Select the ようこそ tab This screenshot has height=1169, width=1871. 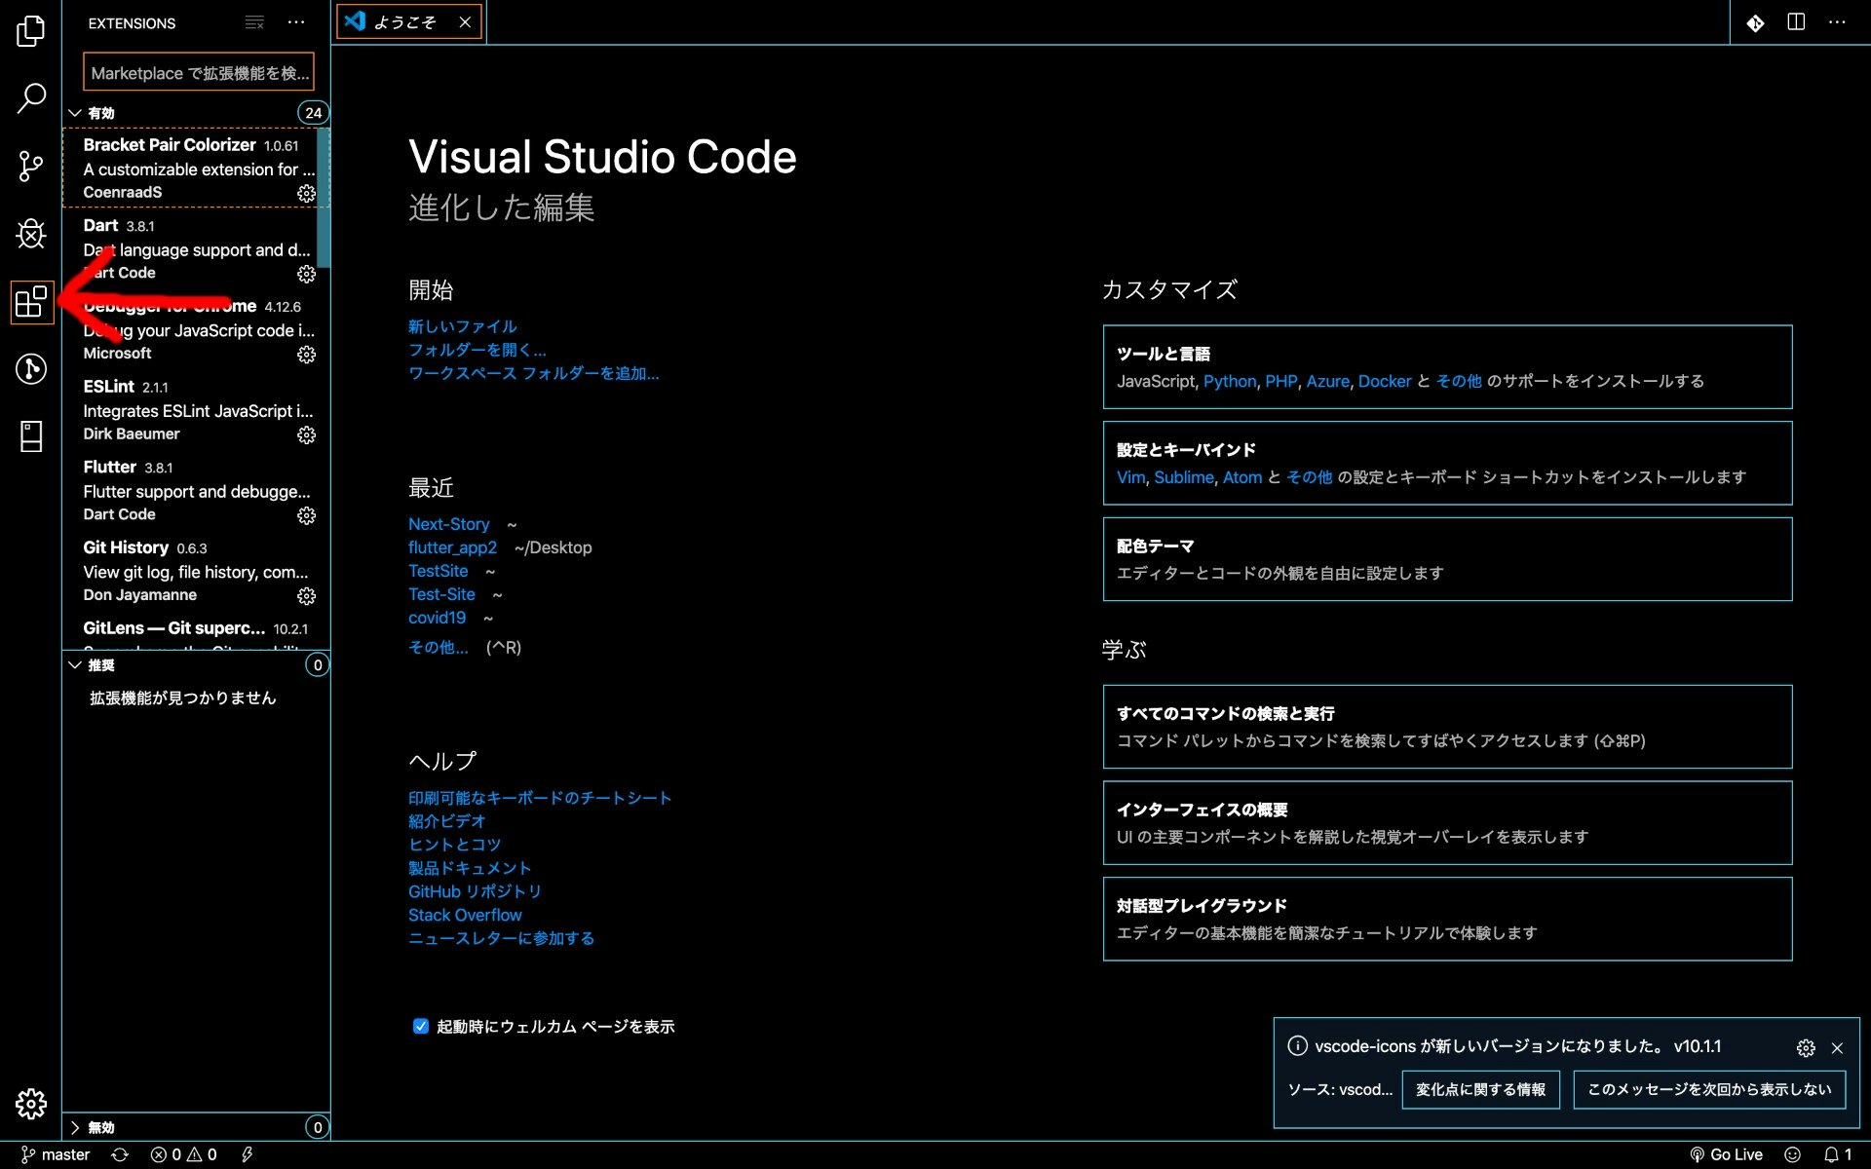coord(404,21)
